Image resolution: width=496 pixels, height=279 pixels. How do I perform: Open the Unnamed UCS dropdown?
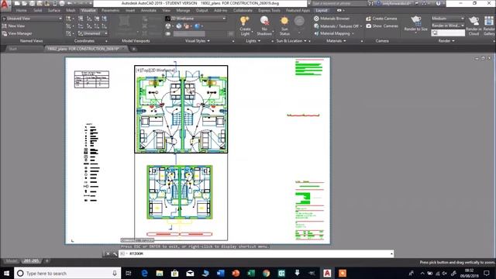(93, 33)
